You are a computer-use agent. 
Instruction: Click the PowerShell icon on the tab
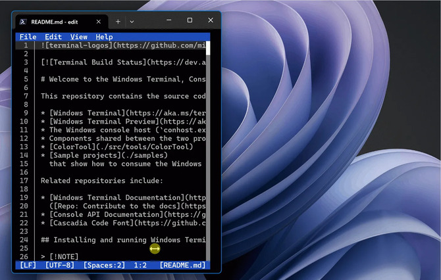tap(23, 22)
